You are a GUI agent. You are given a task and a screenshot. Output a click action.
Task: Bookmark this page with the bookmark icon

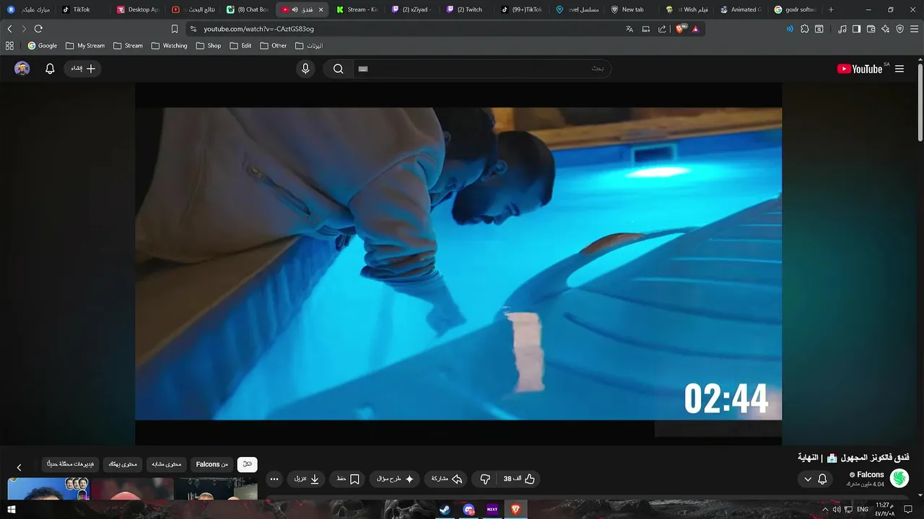coord(174,29)
